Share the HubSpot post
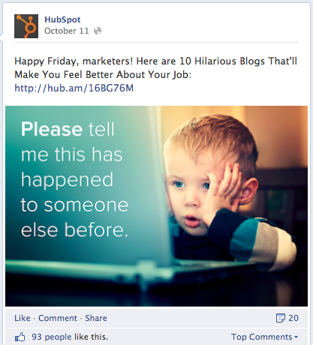313x345 pixels. click(96, 318)
